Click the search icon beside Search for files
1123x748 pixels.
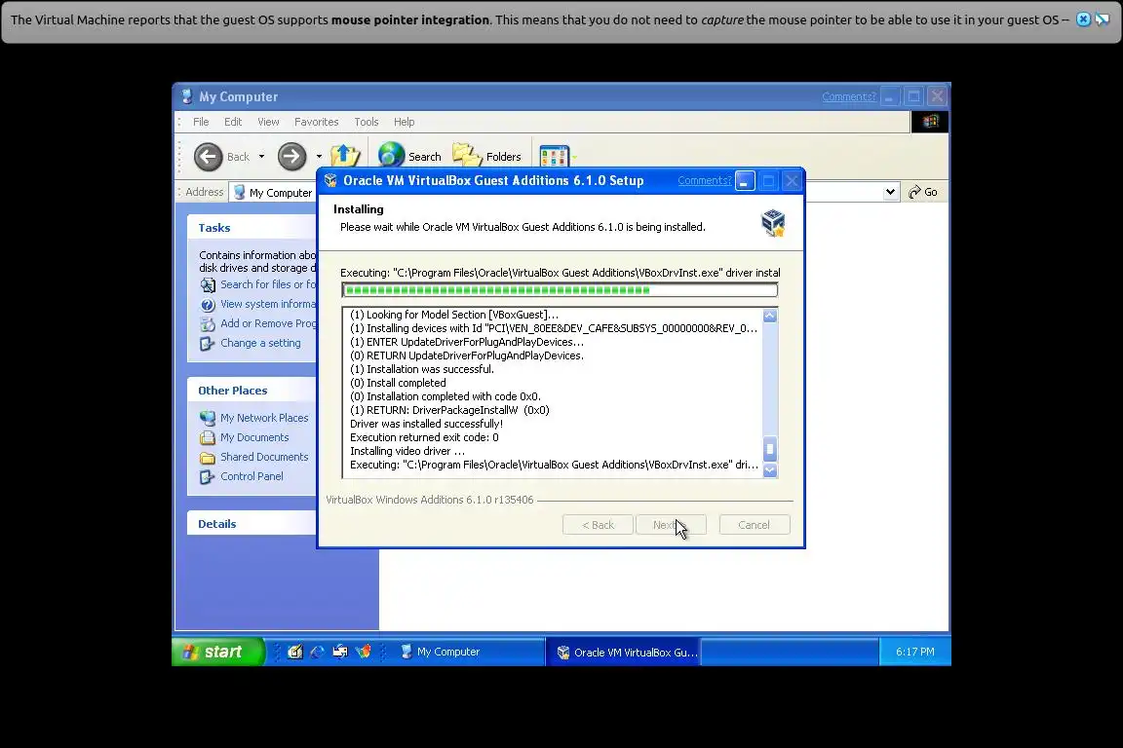point(208,285)
